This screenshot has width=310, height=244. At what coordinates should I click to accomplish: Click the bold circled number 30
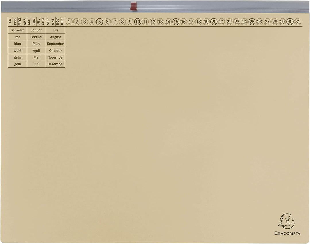(290, 22)
